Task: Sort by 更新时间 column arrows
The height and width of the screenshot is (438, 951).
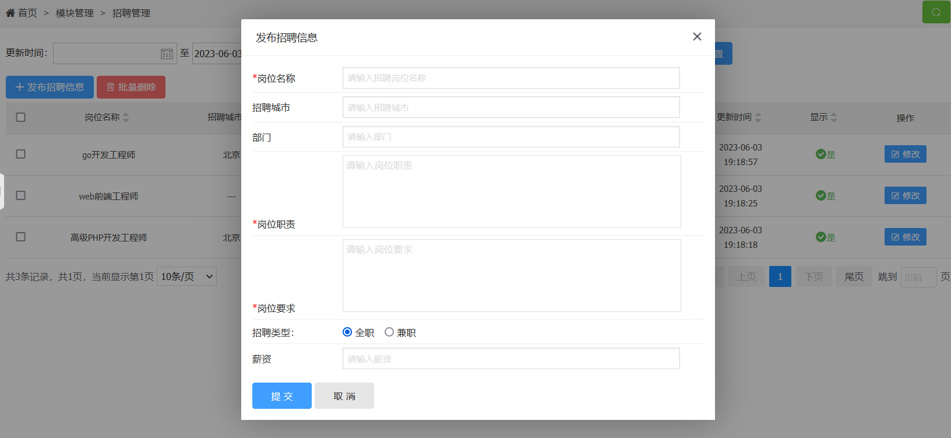Action: click(758, 118)
